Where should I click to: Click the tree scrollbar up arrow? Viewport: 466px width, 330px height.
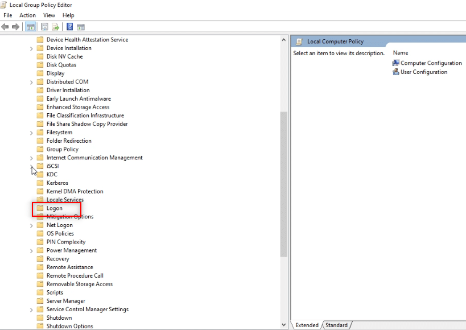(x=283, y=40)
